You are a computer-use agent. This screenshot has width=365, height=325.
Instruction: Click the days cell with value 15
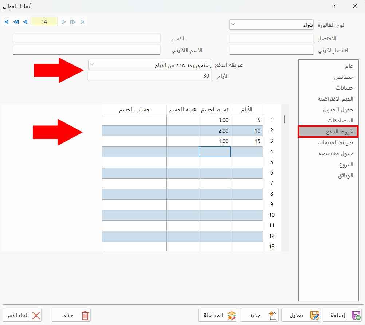pyautogui.click(x=247, y=141)
